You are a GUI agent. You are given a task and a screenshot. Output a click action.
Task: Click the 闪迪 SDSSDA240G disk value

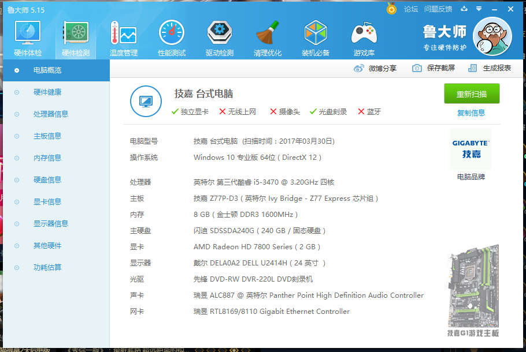(x=260, y=231)
